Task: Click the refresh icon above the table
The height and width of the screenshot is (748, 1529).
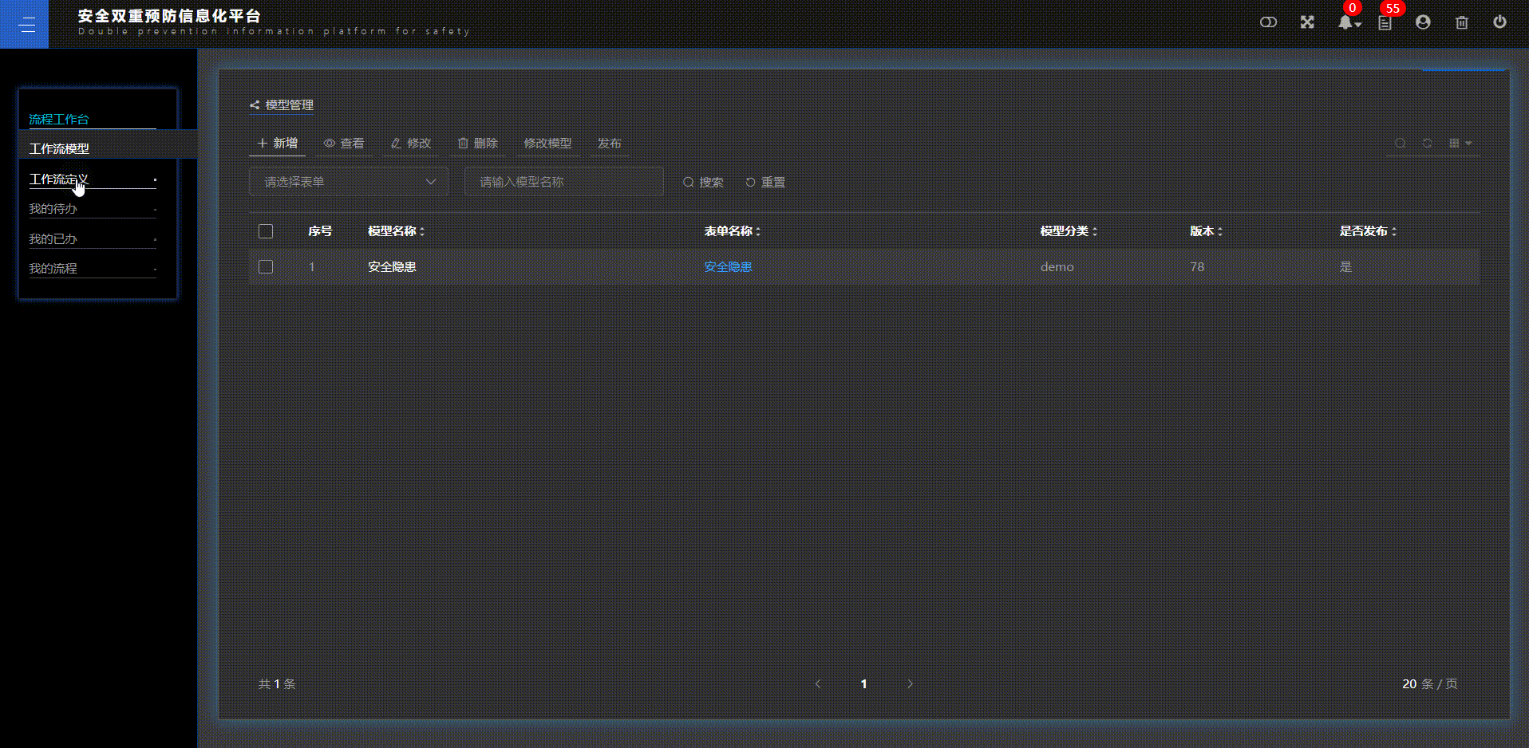Action: 1427,144
